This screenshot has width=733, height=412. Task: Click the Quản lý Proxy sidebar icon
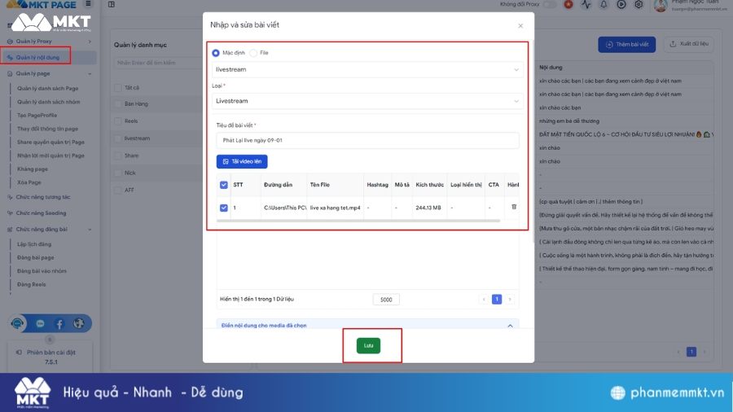[x=10, y=41]
